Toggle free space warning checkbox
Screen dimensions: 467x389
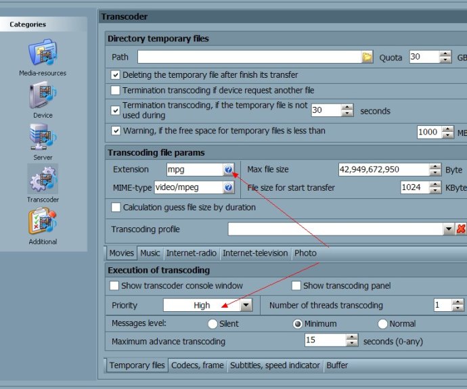116,131
